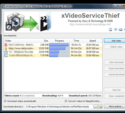Click the 0h 6m 22s time cell
125x113 pixels.
click(x=76, y=52)
